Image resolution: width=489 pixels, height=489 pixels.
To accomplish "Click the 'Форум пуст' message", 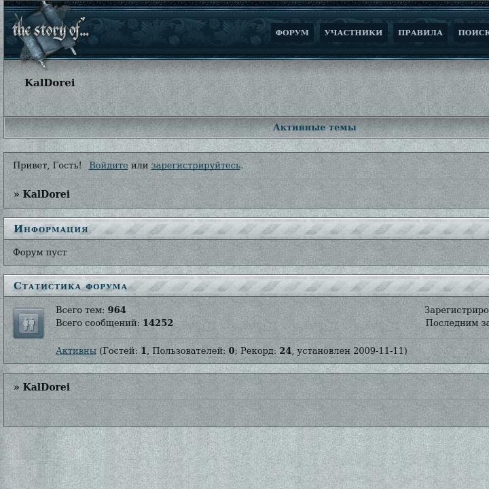I will tap(40, 252).
